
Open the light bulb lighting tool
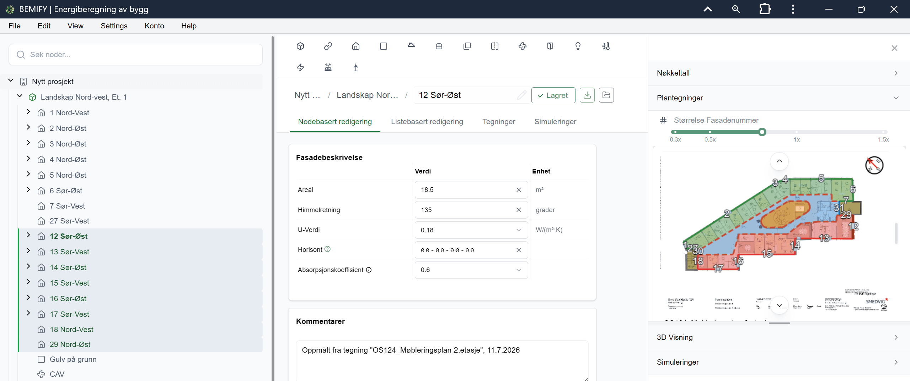[578, 46]
